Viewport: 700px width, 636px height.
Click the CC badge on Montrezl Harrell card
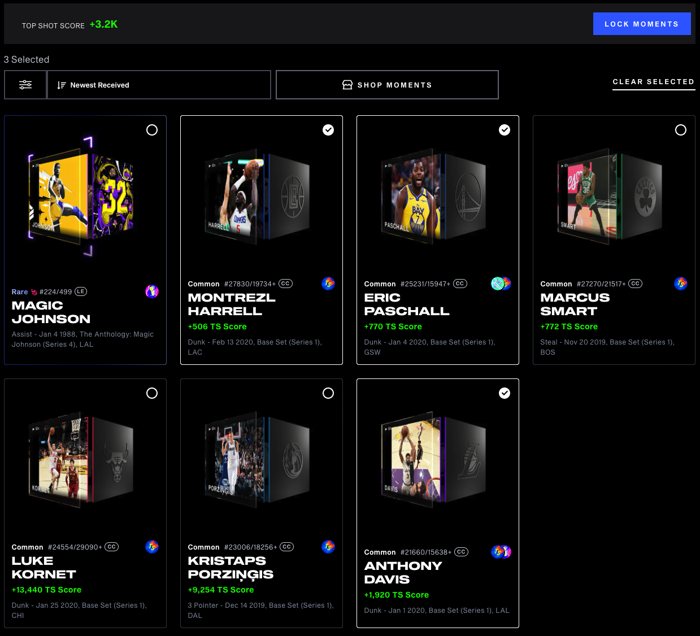tap(286, 284)
